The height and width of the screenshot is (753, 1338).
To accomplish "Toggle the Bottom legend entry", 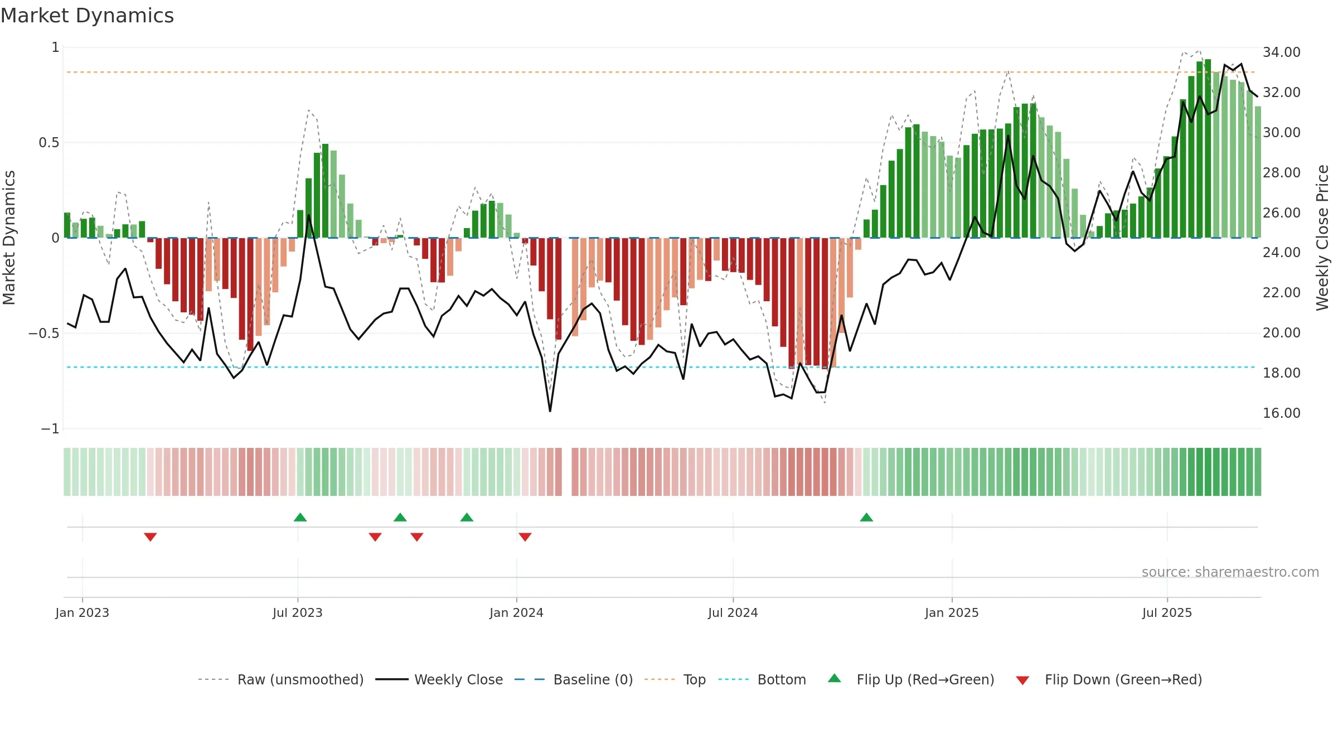I will [x=762, y=679].
